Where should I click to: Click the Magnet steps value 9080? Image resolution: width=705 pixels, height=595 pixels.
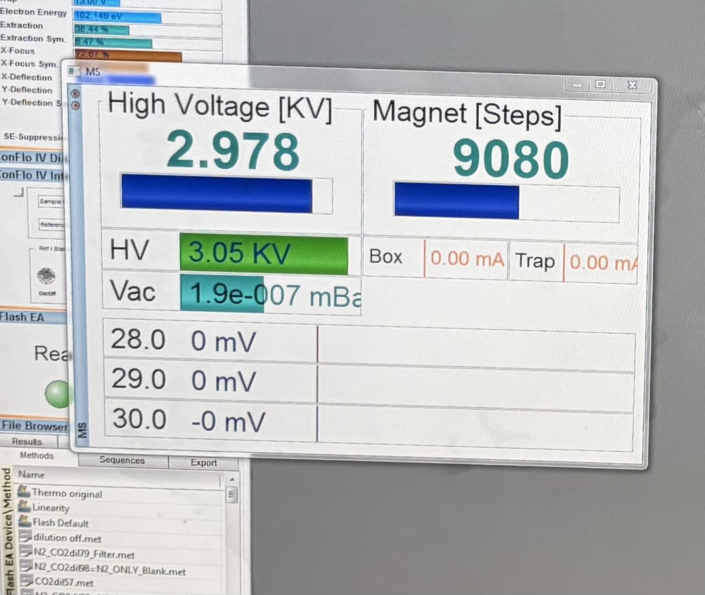click(511, 159)
